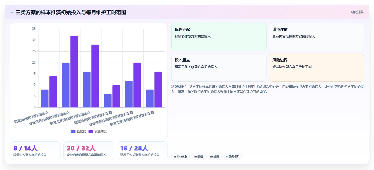This screenshot has width=374, height=170.
Task: Click the 20 / 32人 stat card
Action: tap(89, 151)
